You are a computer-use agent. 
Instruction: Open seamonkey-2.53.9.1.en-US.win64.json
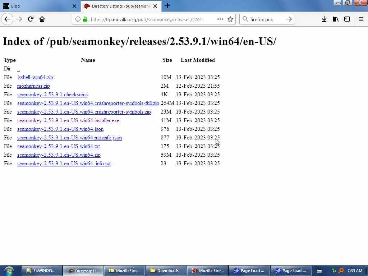60,129
